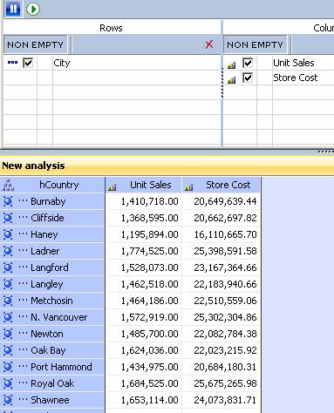Click the measure icon beside Unit Sales row

coord(231,65)
